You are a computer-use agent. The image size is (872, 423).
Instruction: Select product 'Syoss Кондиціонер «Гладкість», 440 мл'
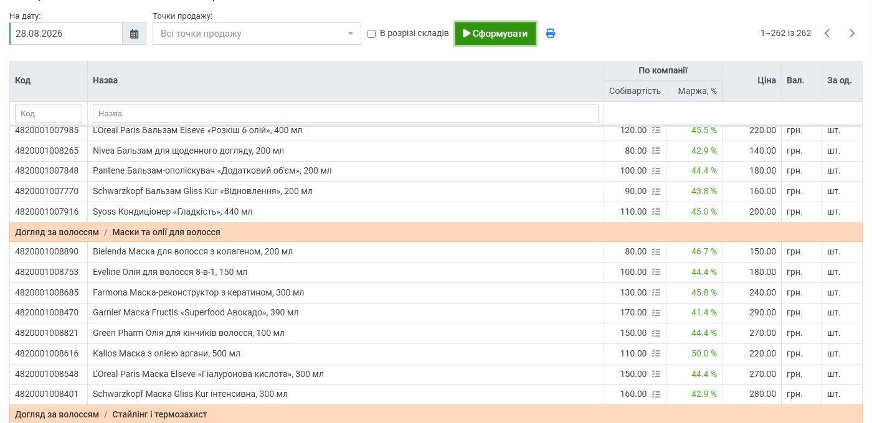point(173,212)
